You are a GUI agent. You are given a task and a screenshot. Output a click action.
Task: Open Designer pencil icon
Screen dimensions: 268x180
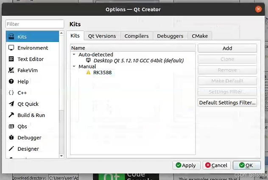(x=11, y=149)
